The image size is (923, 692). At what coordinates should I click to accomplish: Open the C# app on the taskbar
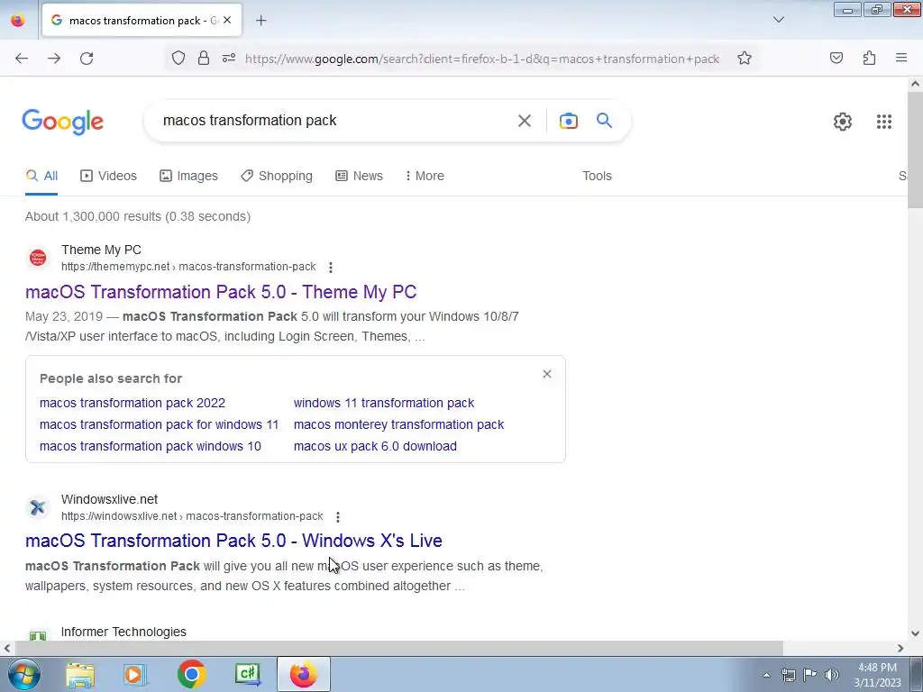(247, 674)
